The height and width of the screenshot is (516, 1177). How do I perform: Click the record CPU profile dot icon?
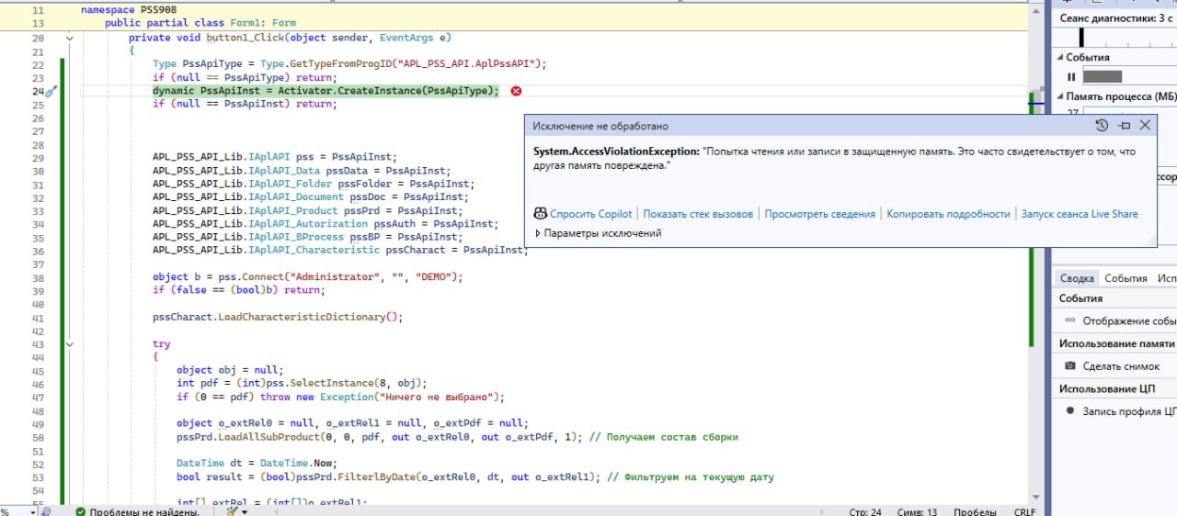pyautogui.click(x=1069, y=411)
